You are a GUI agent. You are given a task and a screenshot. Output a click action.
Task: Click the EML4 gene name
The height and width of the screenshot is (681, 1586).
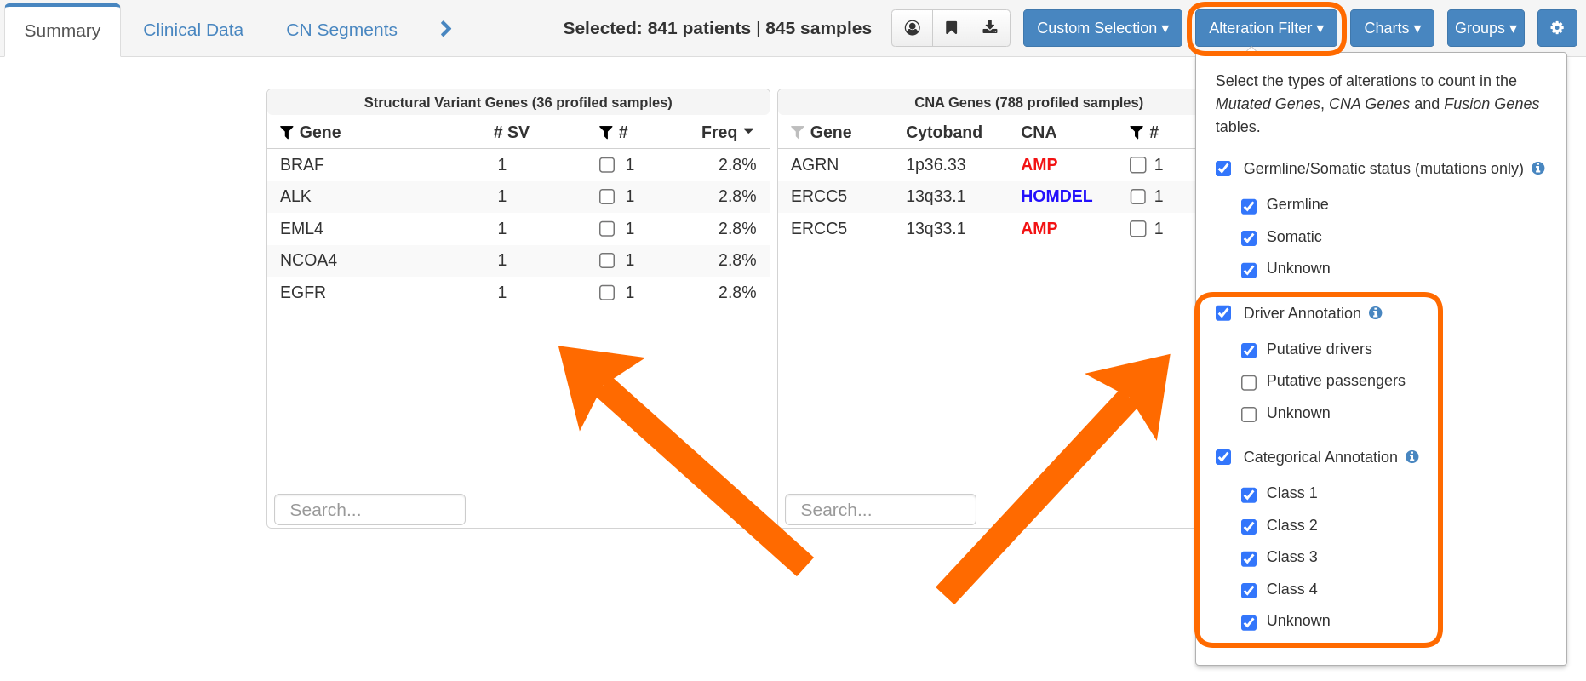point(301,228)
